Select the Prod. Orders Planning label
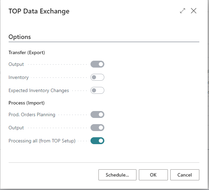Screen dimensions: 209x190 coord(32,115)
